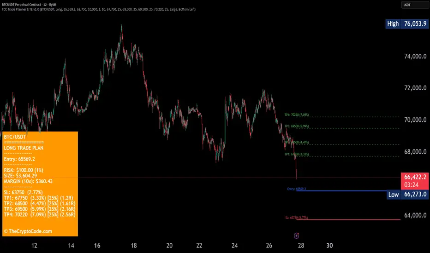The height and width of the screenshot is (253, 430).
Task: Click the red stop loss line
Action: pyautogui.click(x=348, y=219)
